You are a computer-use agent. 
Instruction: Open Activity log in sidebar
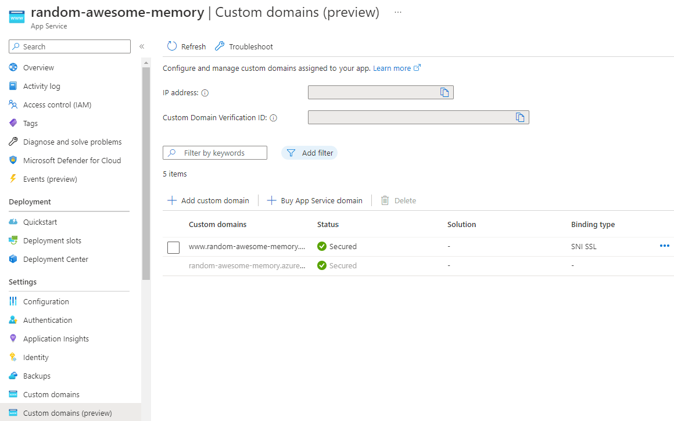point(41,86)
